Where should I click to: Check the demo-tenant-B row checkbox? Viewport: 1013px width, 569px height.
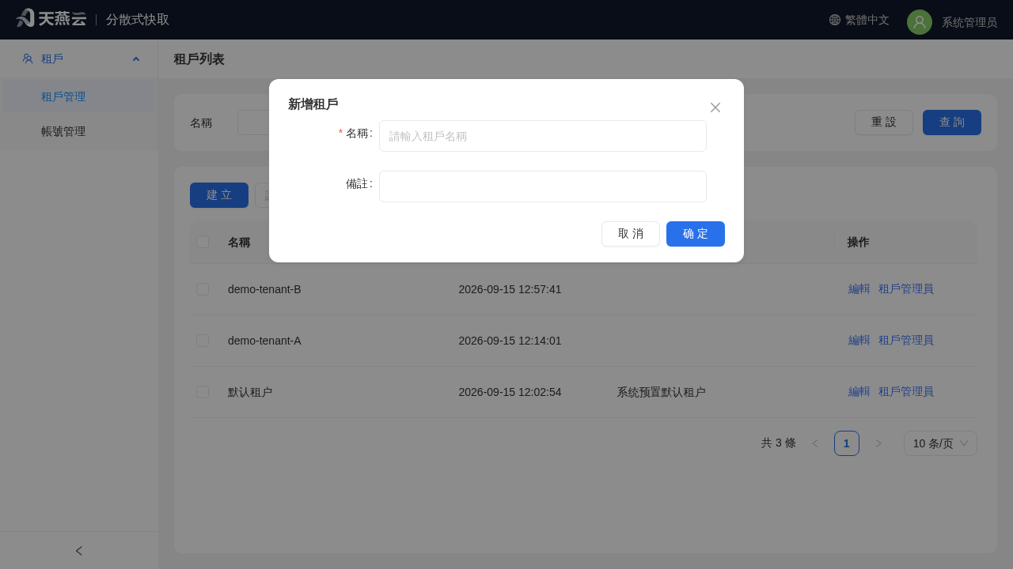[x=203, y=289]
